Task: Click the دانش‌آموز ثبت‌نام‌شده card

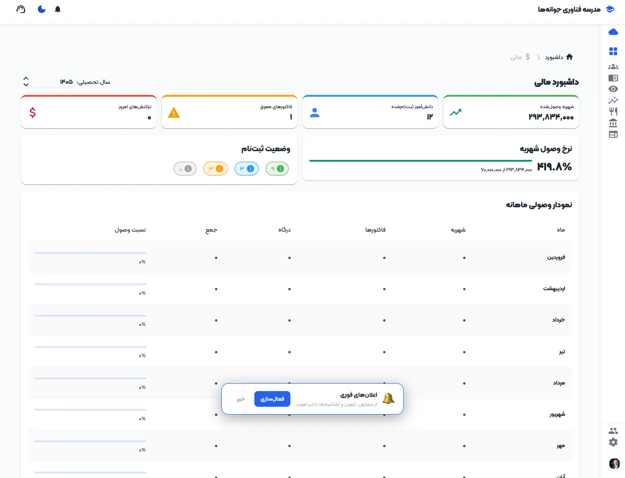Action: tap(370, 112)
